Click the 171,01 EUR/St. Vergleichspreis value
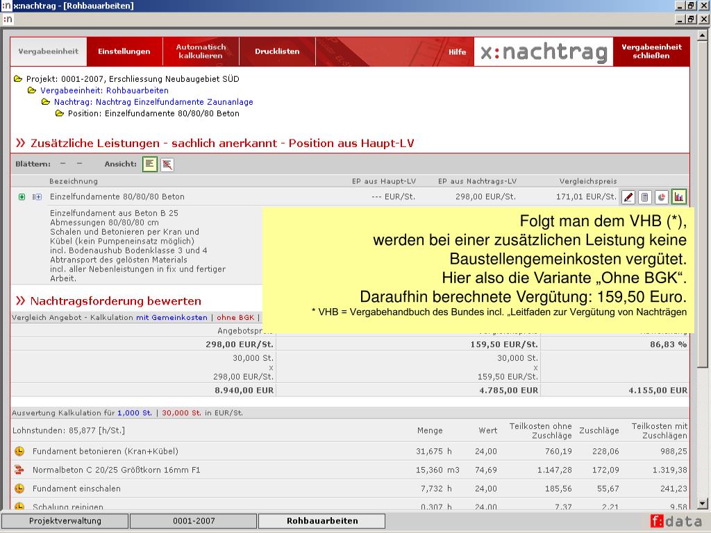Viewport: 711px width, 533px height. (x=586, y=196)
